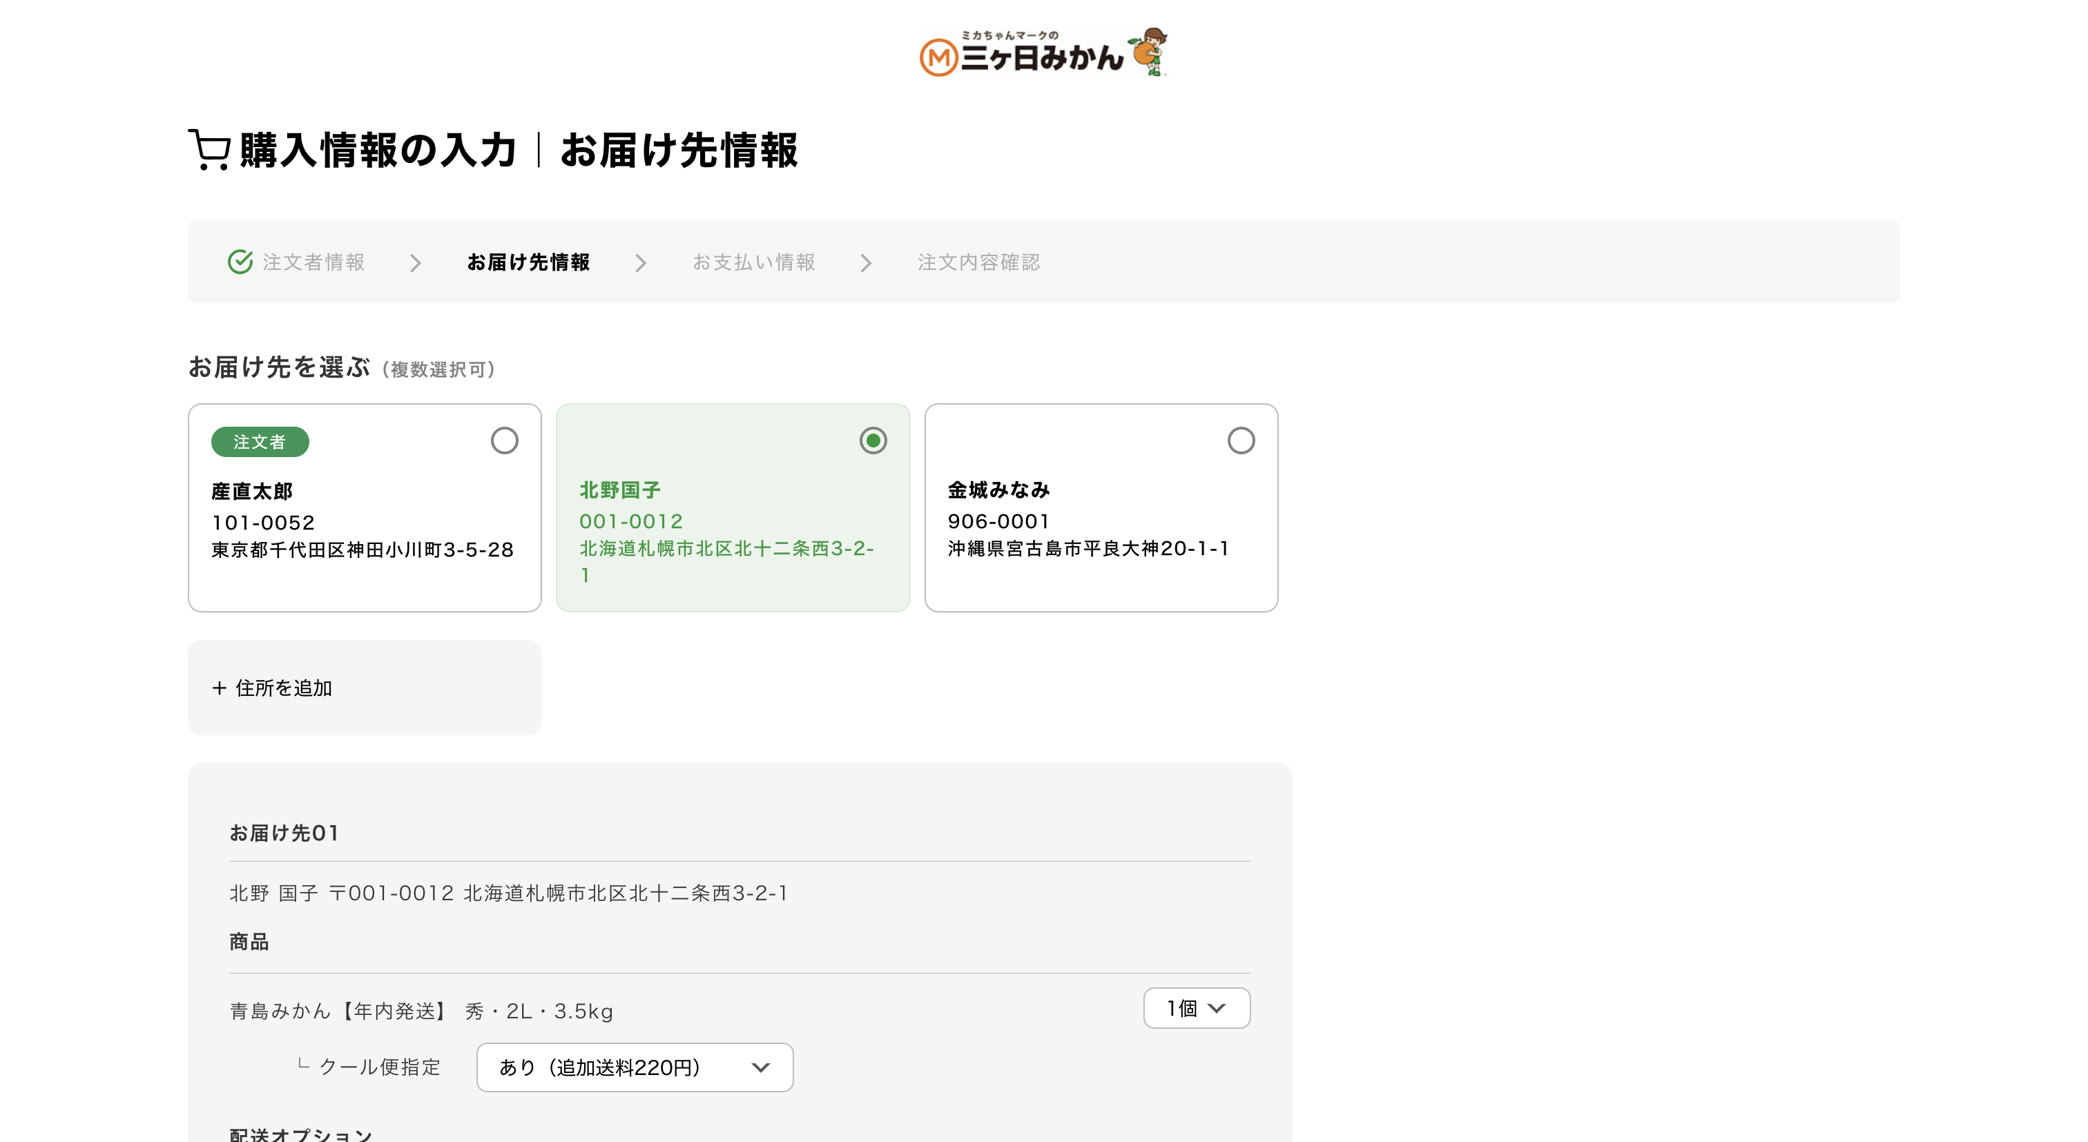Viewport: 2088px width, 1142px height.
Task: Click the green 注文者 badge on the first card
Action: (x=260, y=442)
